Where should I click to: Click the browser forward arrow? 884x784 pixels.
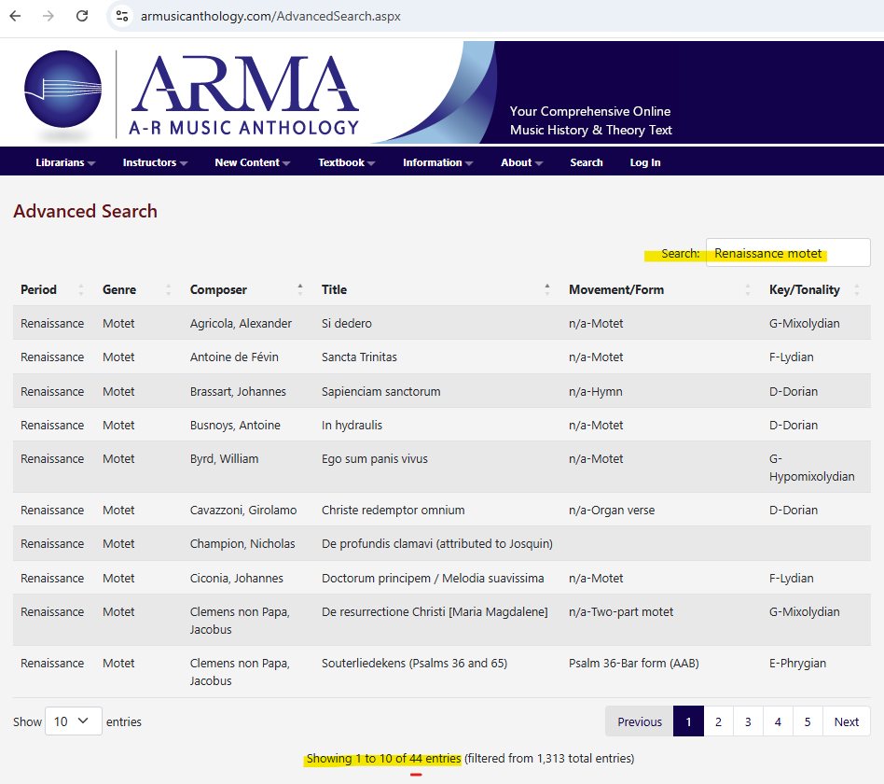(x=48, y=16)
